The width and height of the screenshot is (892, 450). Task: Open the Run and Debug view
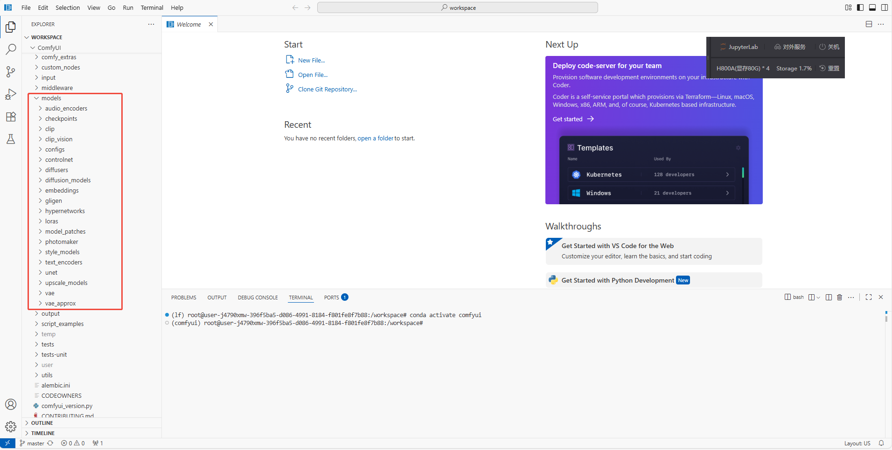[11, 94]
